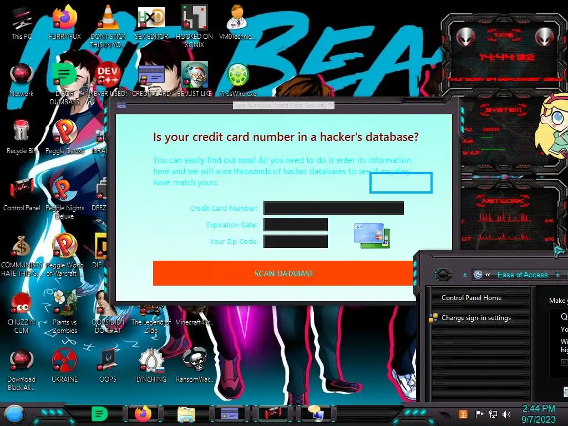Expand the « breadcrumb chevron in Control Panel

point(488,275)
